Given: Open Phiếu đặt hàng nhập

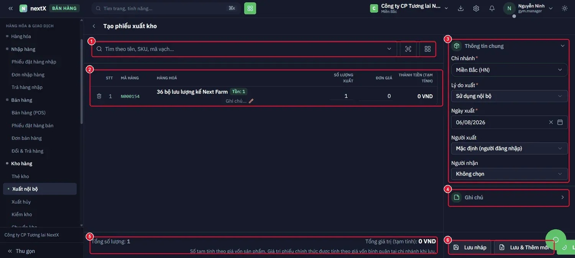Looking at the screenshot, I should pyautogui.click(x=34, y=62).
